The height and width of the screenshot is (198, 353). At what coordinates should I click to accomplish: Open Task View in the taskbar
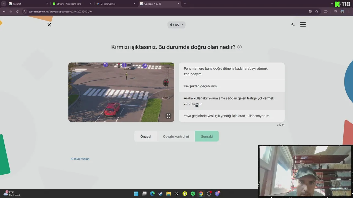click(x=144, y=194)
